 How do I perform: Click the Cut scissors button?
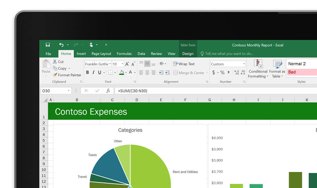pos(58,62)
